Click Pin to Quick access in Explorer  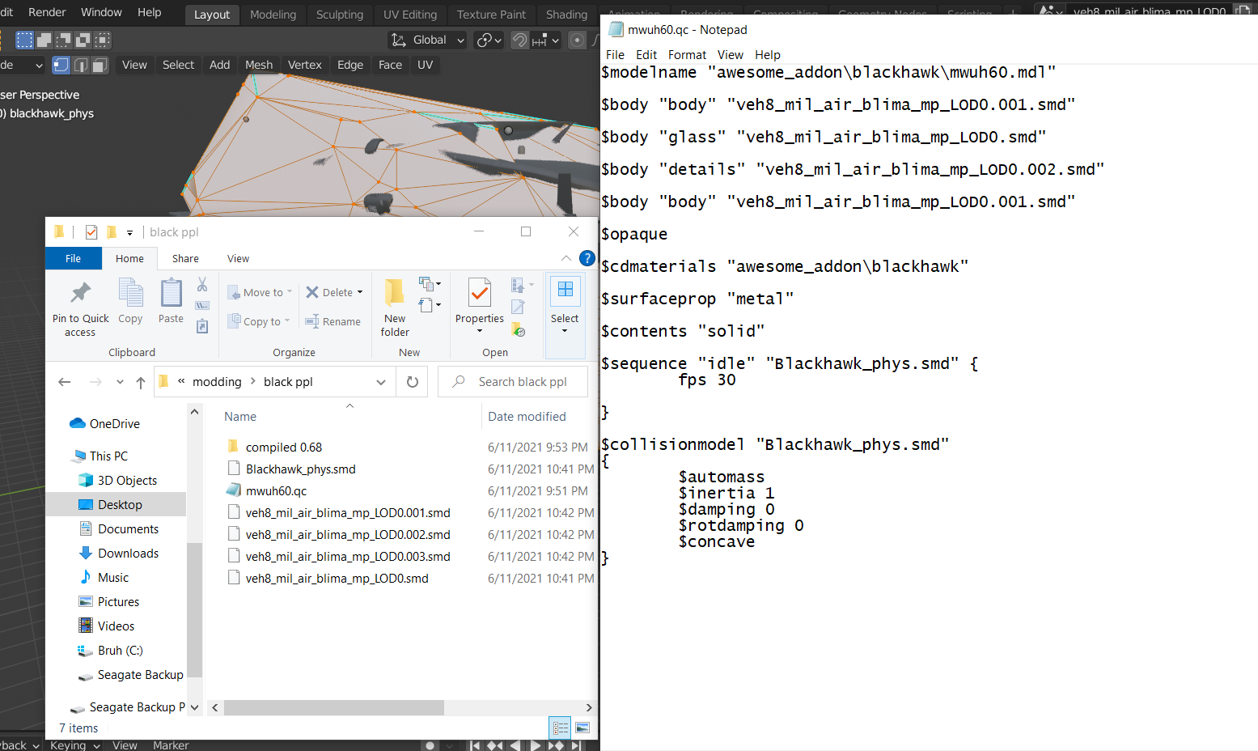point(80,308)
